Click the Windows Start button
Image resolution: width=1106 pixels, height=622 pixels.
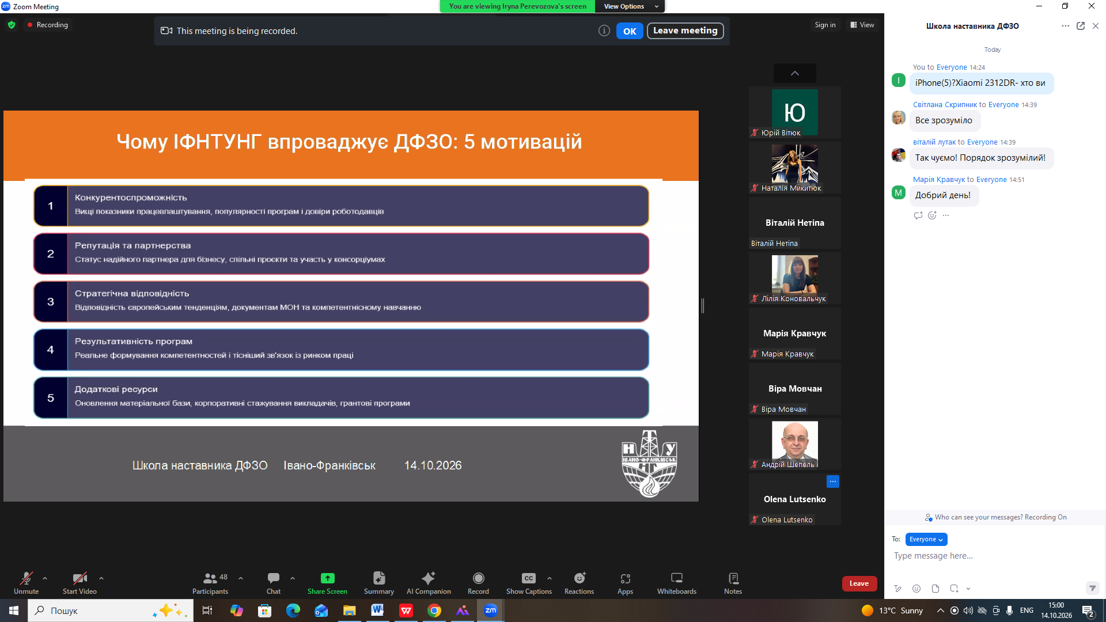tap(14, 610)
